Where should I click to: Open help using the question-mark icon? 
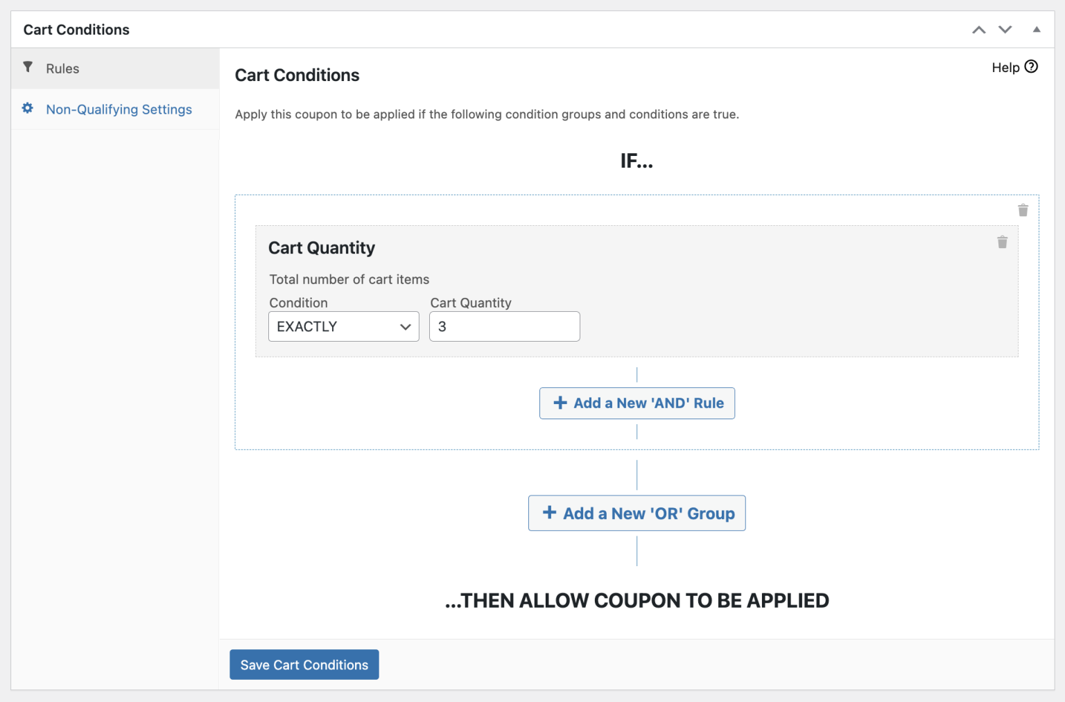tap(1032, 67)
